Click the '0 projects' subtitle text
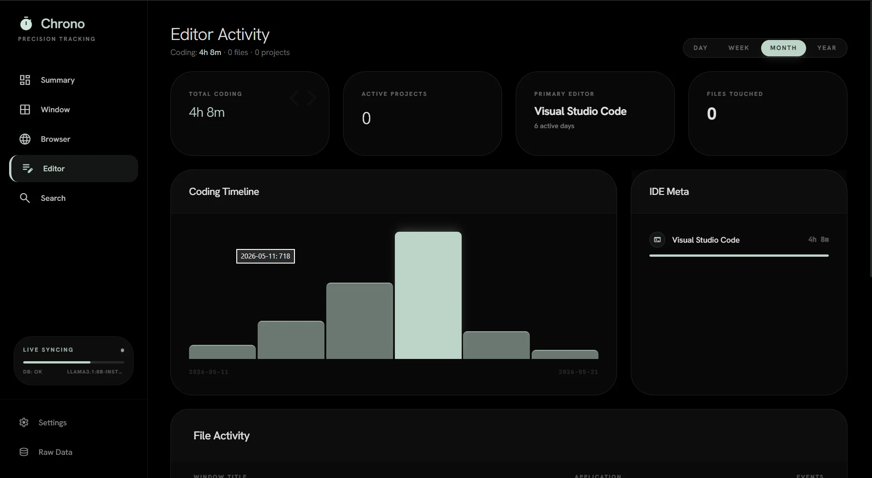Screen dimensions: 872x478 [272, 52]
